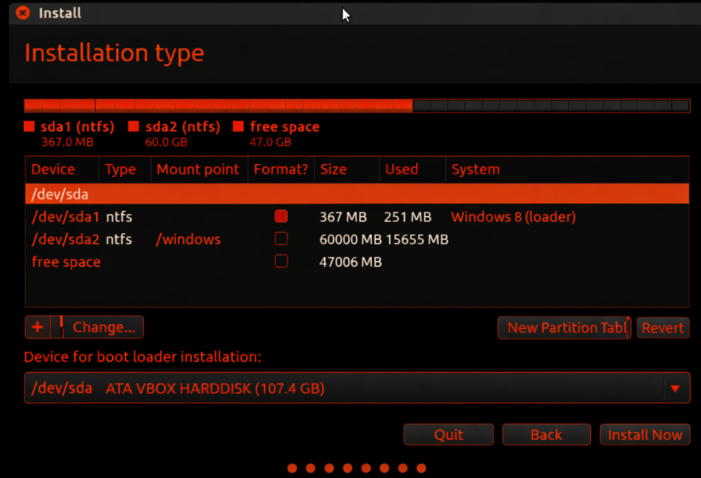Viewport: 701px width, 478px height.
Task: Click the Mount point column header
Action: [198, 169]
